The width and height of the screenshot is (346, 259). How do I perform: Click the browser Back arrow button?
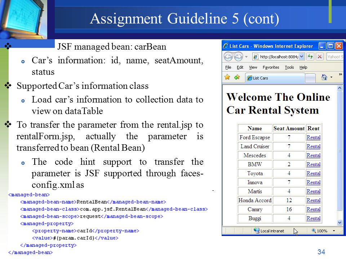[229, 56]
